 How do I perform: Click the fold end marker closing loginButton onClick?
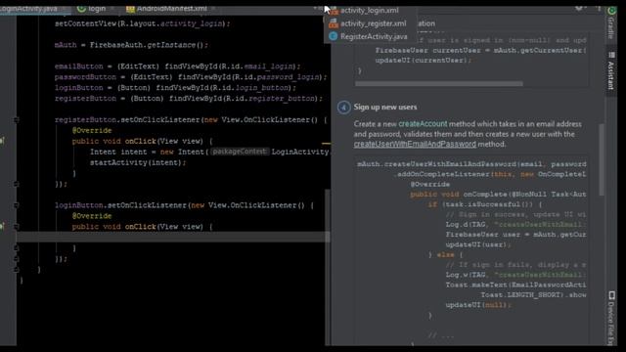click(x=16, y=248)
